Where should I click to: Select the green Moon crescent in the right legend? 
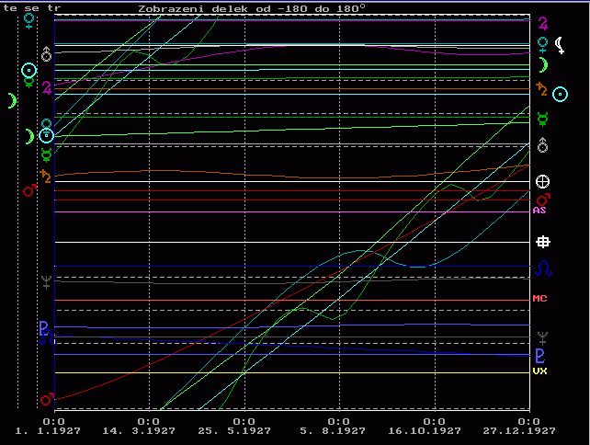(542, 65)
